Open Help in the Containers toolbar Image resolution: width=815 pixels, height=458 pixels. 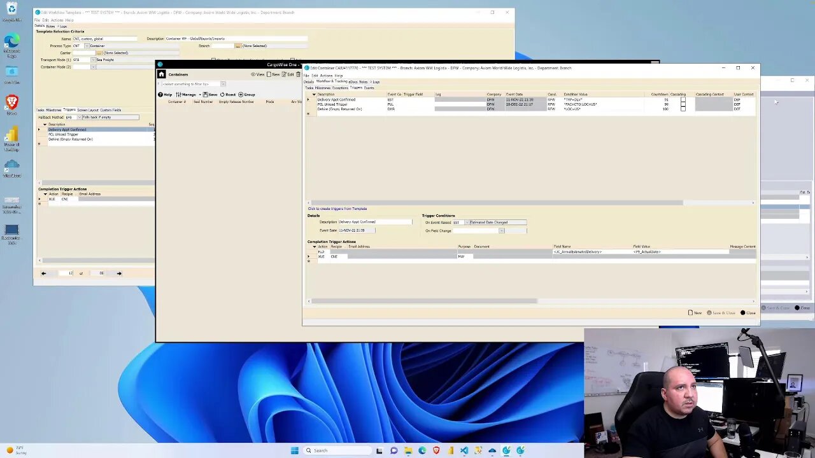(x=165, y=94)
